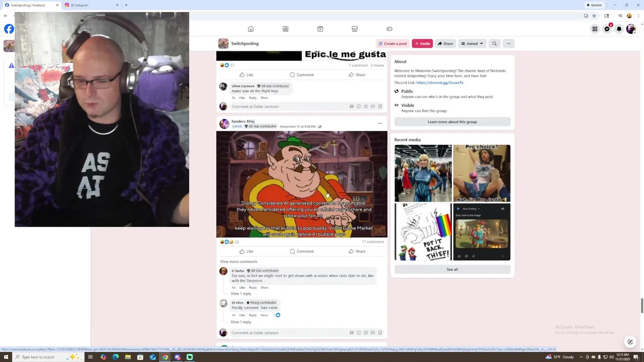The height and width of the screenshot is (362, 644).
Task: Open the group's three-dot more options
Action: pyautogui.click(x=509, y=44)
